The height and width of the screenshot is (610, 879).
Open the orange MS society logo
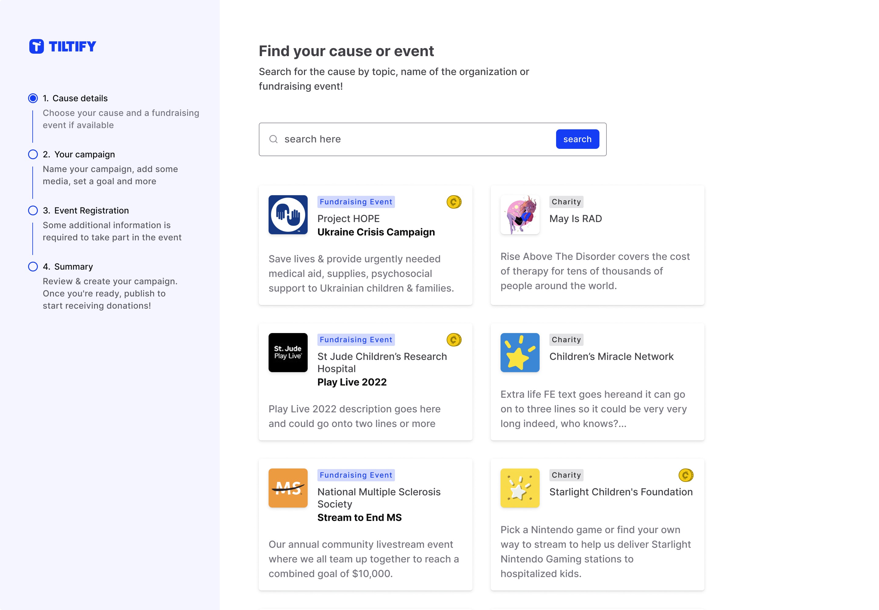tap(288, 488)
